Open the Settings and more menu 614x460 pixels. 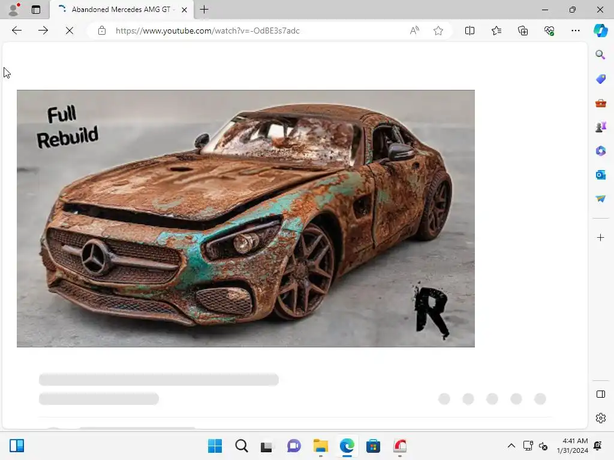(575, 31)
